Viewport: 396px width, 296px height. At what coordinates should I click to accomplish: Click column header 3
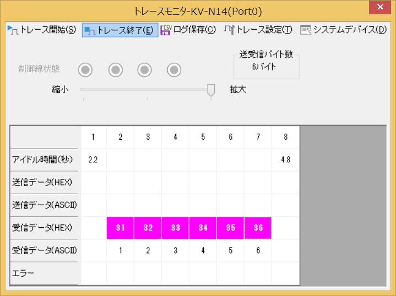148,137
